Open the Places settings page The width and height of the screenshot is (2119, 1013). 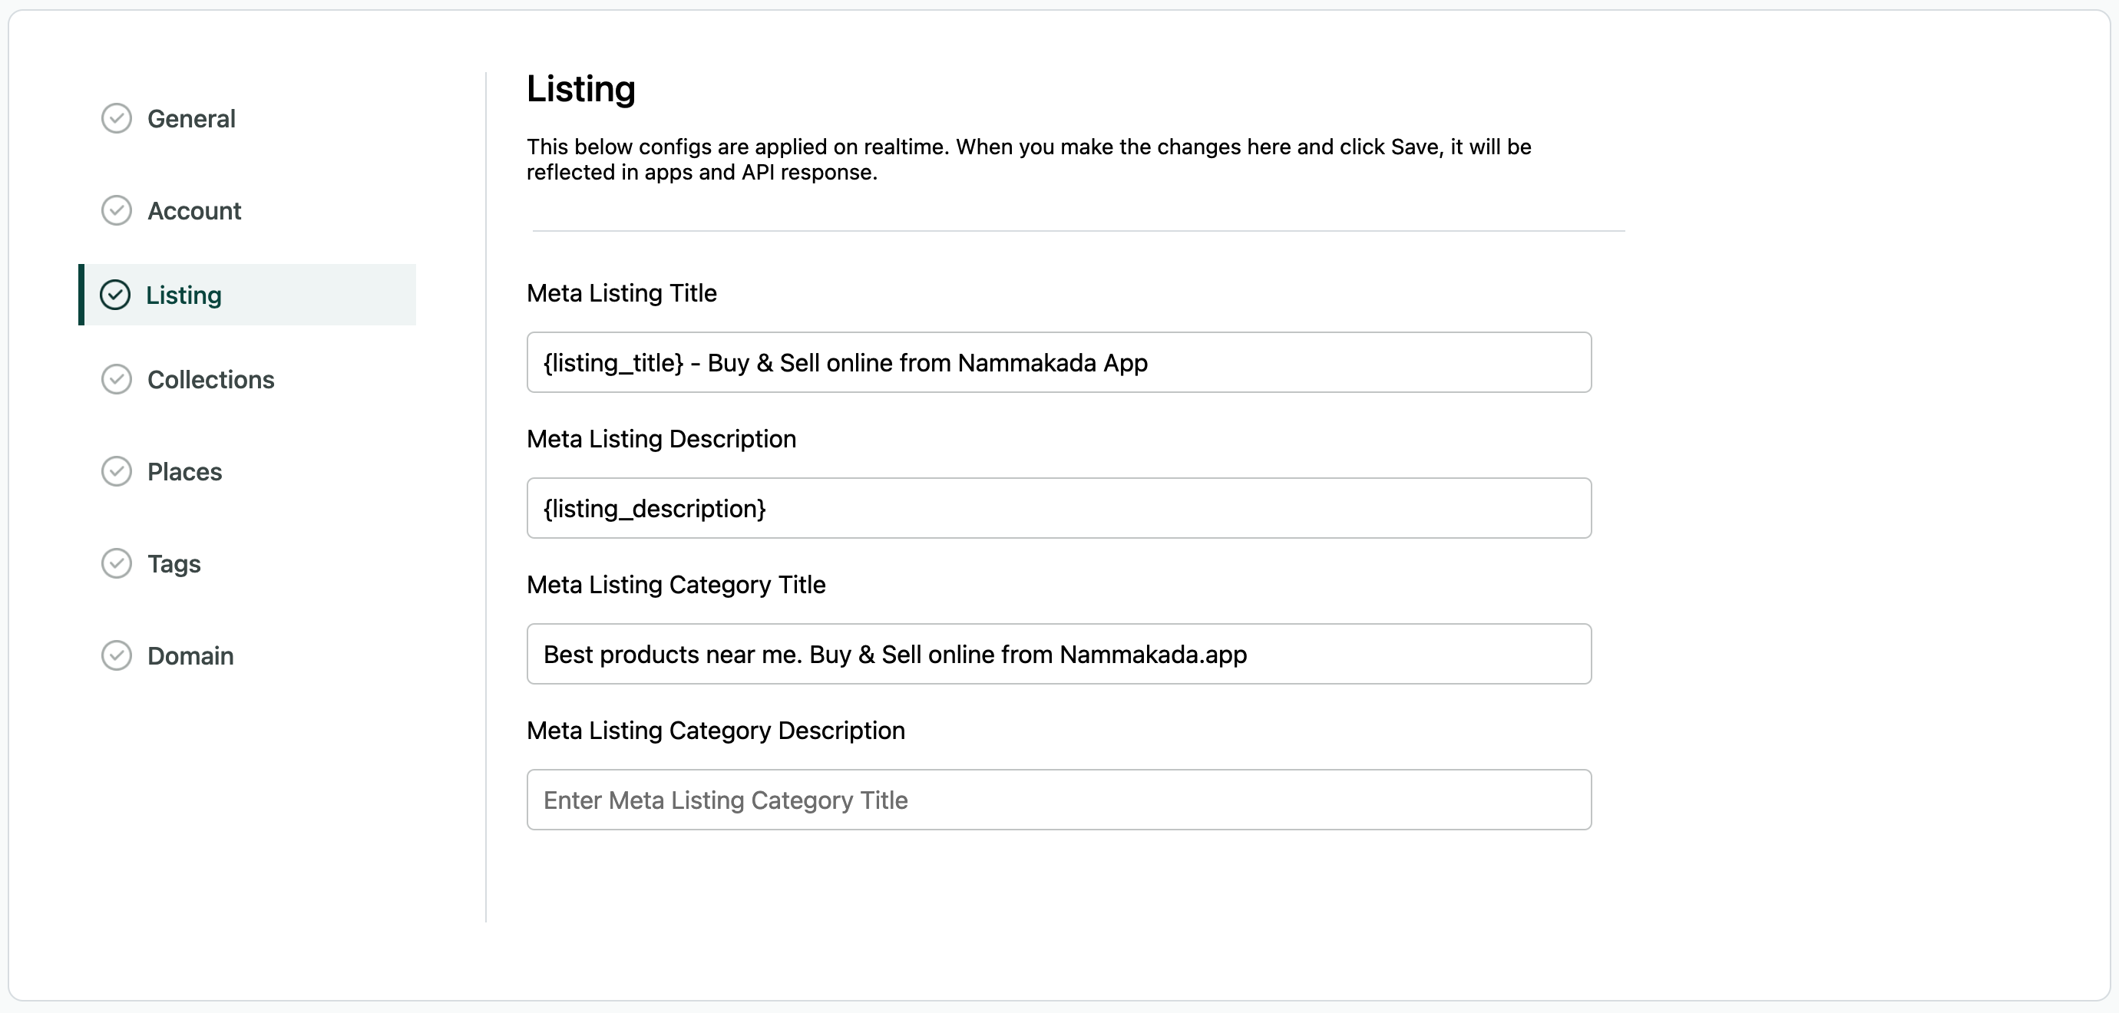[x=184, y=471]
